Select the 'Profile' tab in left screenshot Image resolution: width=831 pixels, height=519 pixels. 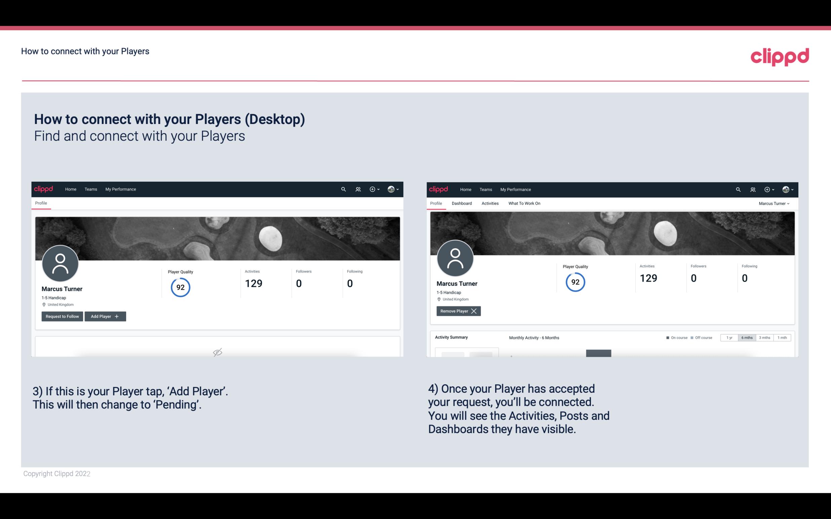40,203
